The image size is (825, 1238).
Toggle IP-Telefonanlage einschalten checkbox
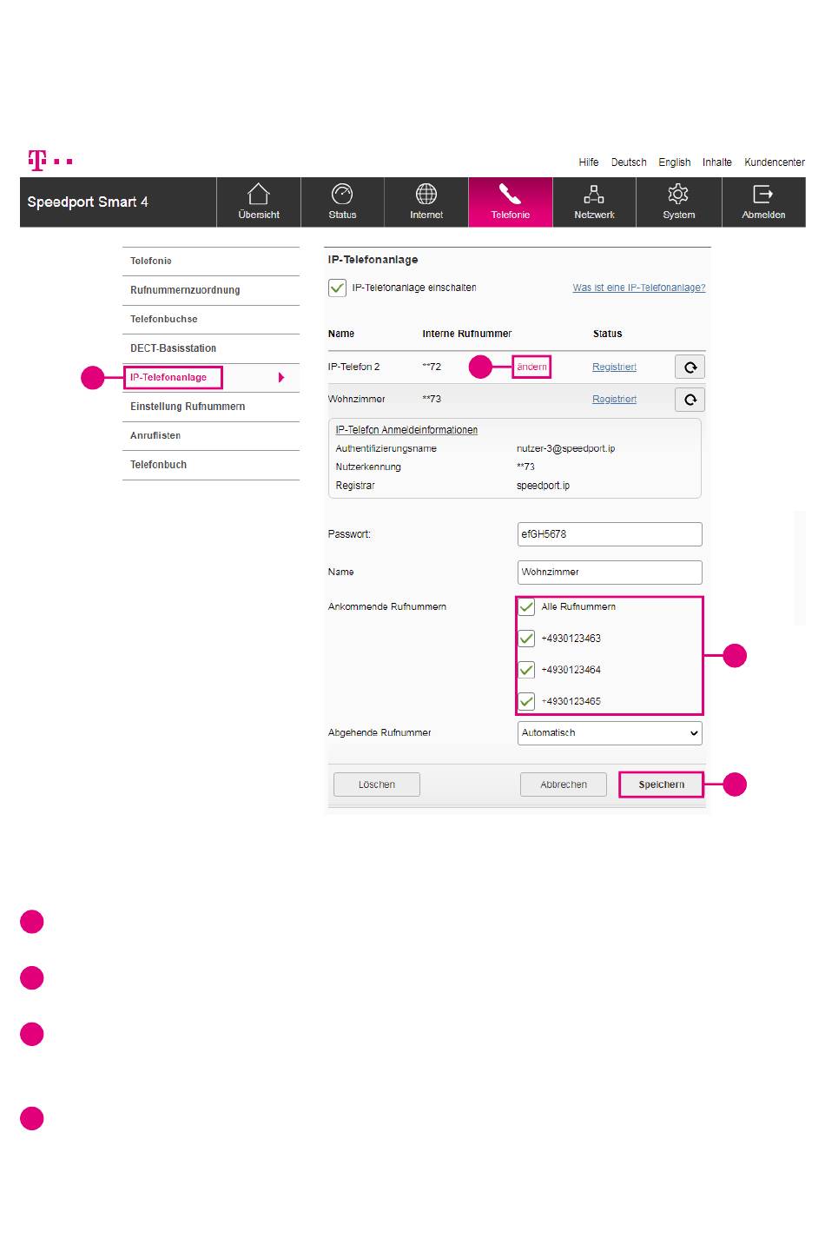[337, 288]
